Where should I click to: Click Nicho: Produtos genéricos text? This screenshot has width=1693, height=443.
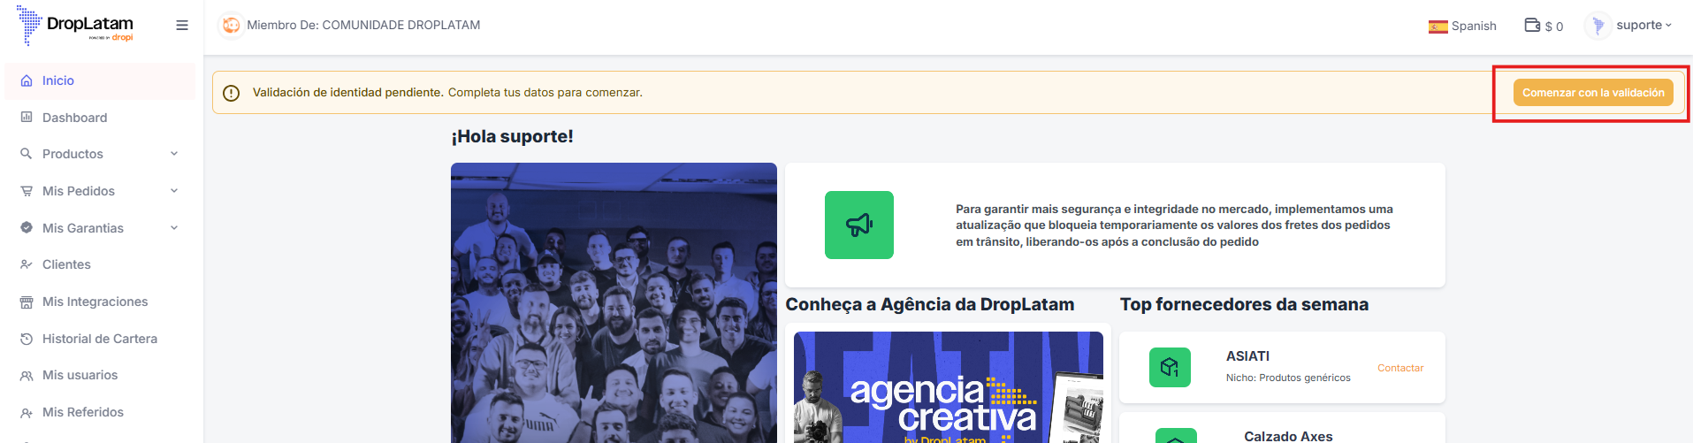(1288, 378)
